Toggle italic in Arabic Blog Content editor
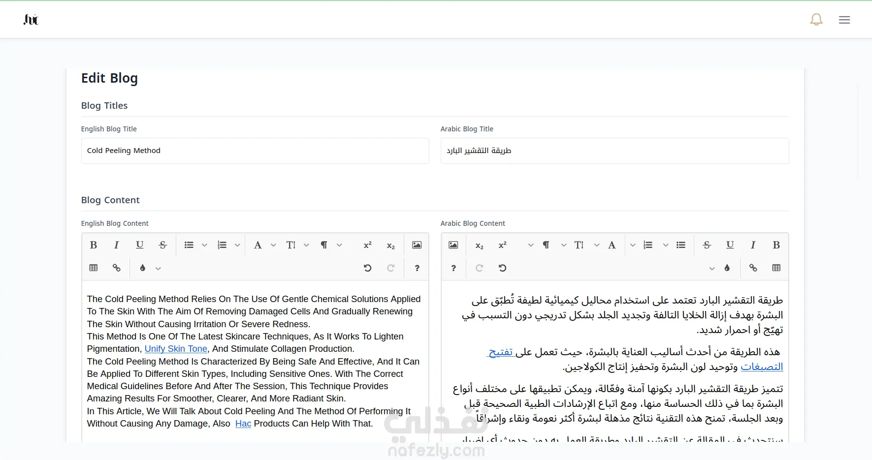Screen dimensions: 872x460 point(753,245)
